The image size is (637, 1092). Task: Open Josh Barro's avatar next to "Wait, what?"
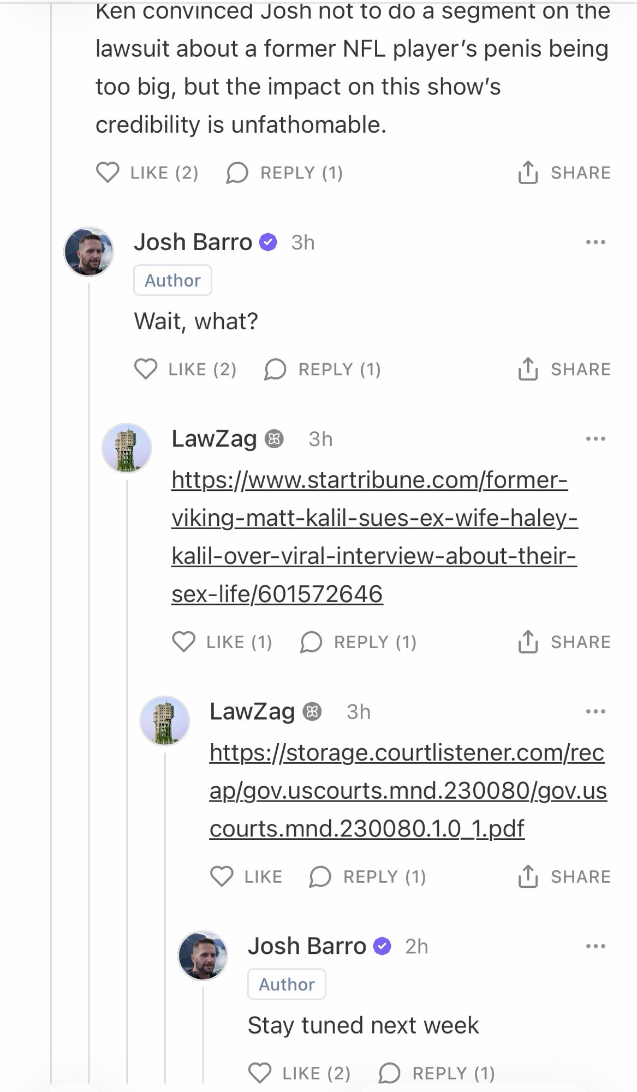coord(88,252)
